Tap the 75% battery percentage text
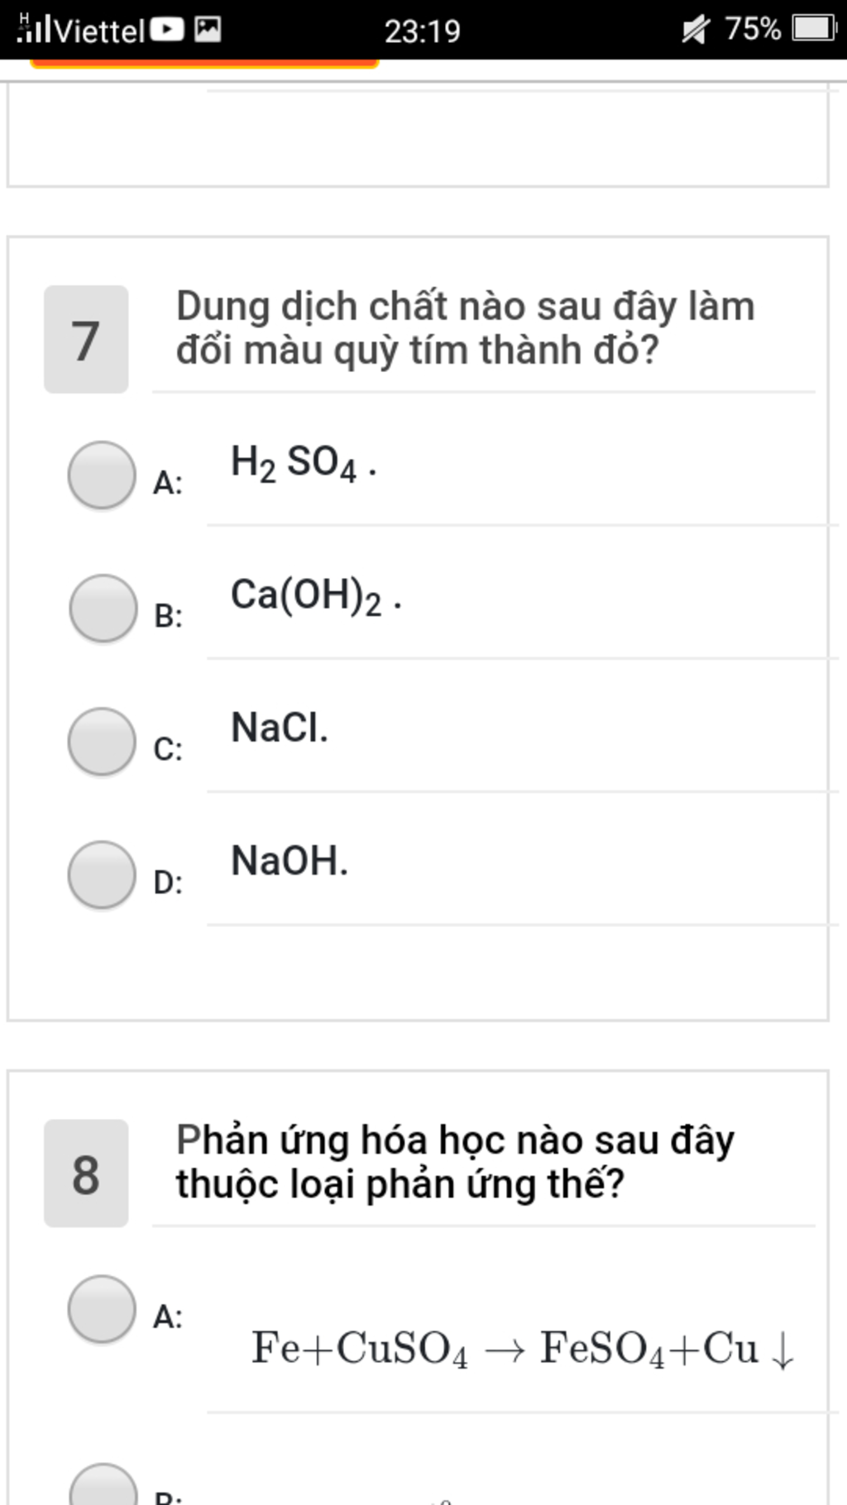Screen dimensions: 847x1505 (x=753, y=29)
